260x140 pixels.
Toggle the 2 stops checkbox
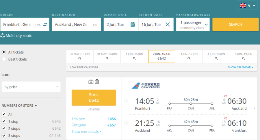(4, 128)
